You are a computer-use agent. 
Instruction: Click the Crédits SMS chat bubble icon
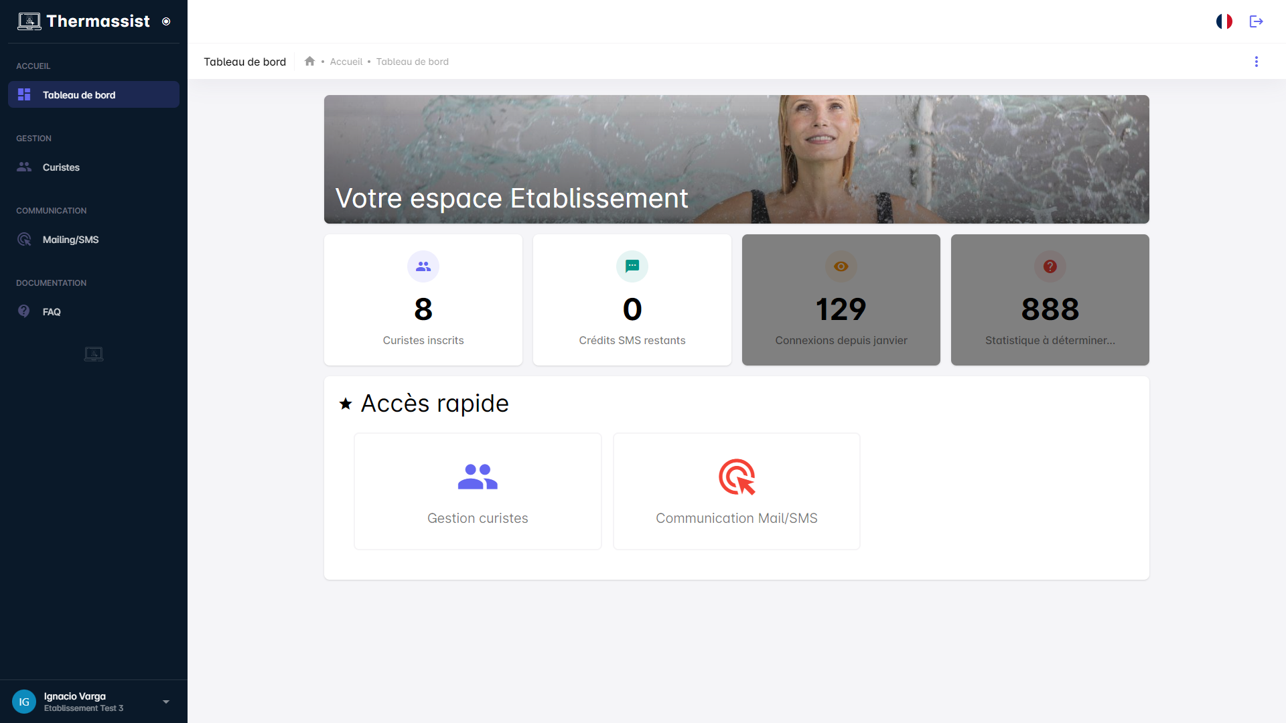coord(632,266)
